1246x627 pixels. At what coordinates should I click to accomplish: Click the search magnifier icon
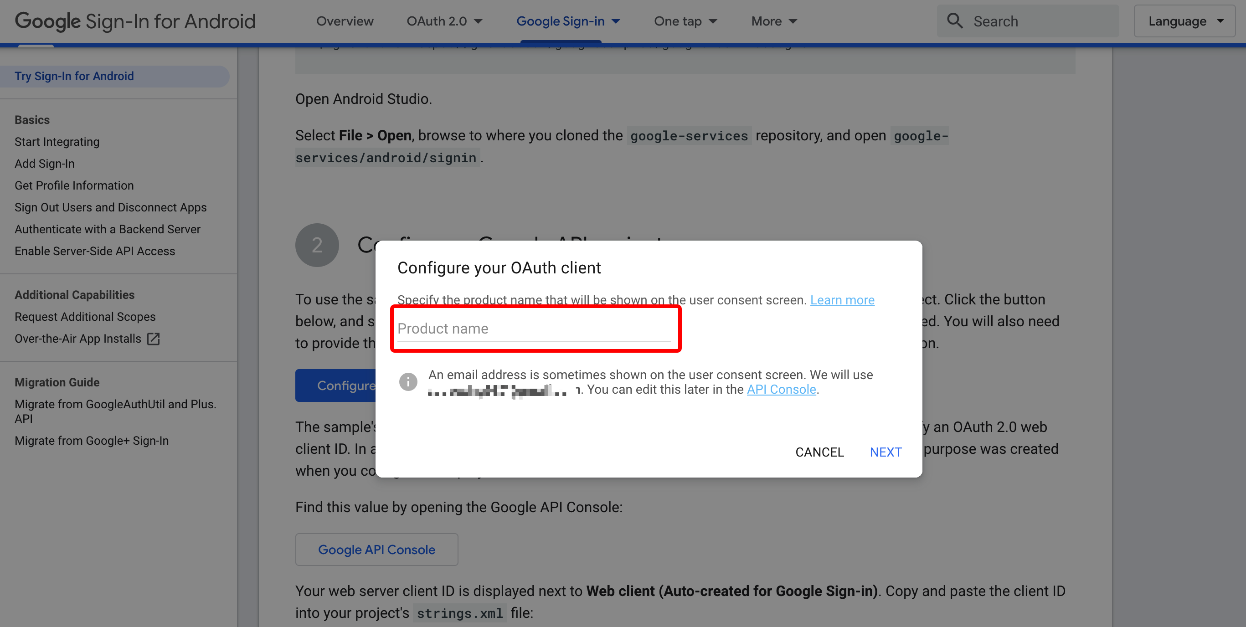pos(954,21)
